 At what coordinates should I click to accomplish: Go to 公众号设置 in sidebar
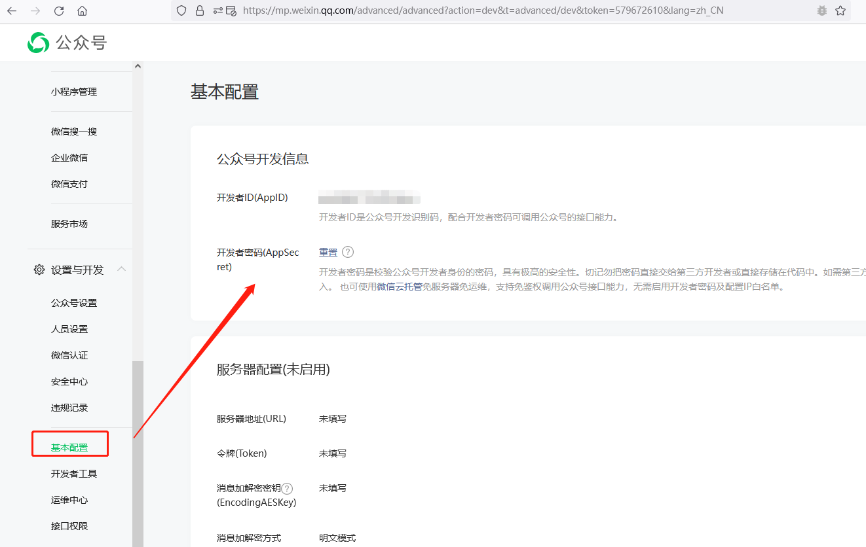click(x=74, y=303)
